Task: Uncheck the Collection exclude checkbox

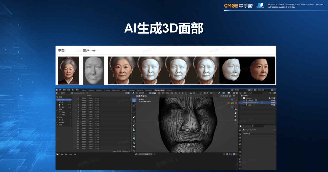Action: [x=270, y=98]
